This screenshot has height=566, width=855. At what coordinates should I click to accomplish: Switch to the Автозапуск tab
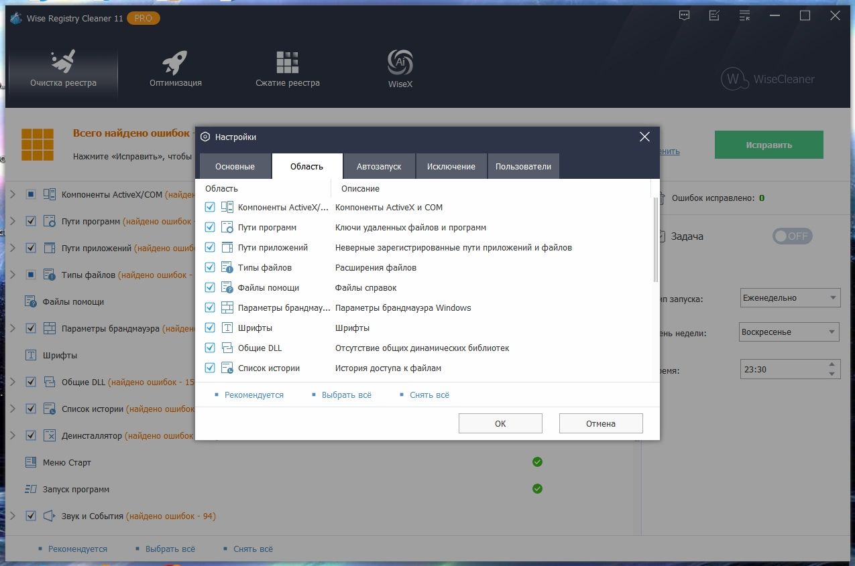pos(379,166)
